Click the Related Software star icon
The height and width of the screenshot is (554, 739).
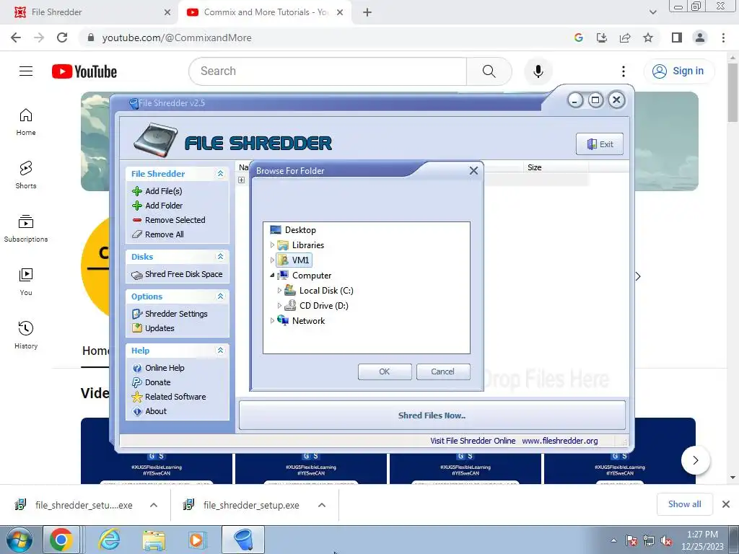click(137, 397)
